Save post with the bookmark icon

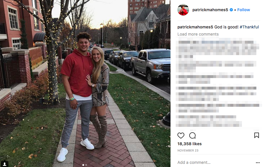click(257, 135)
